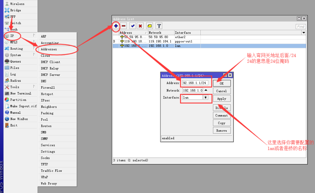Click the Address input field
Screen dimensions: 315x193
click(x=195, y=83)
